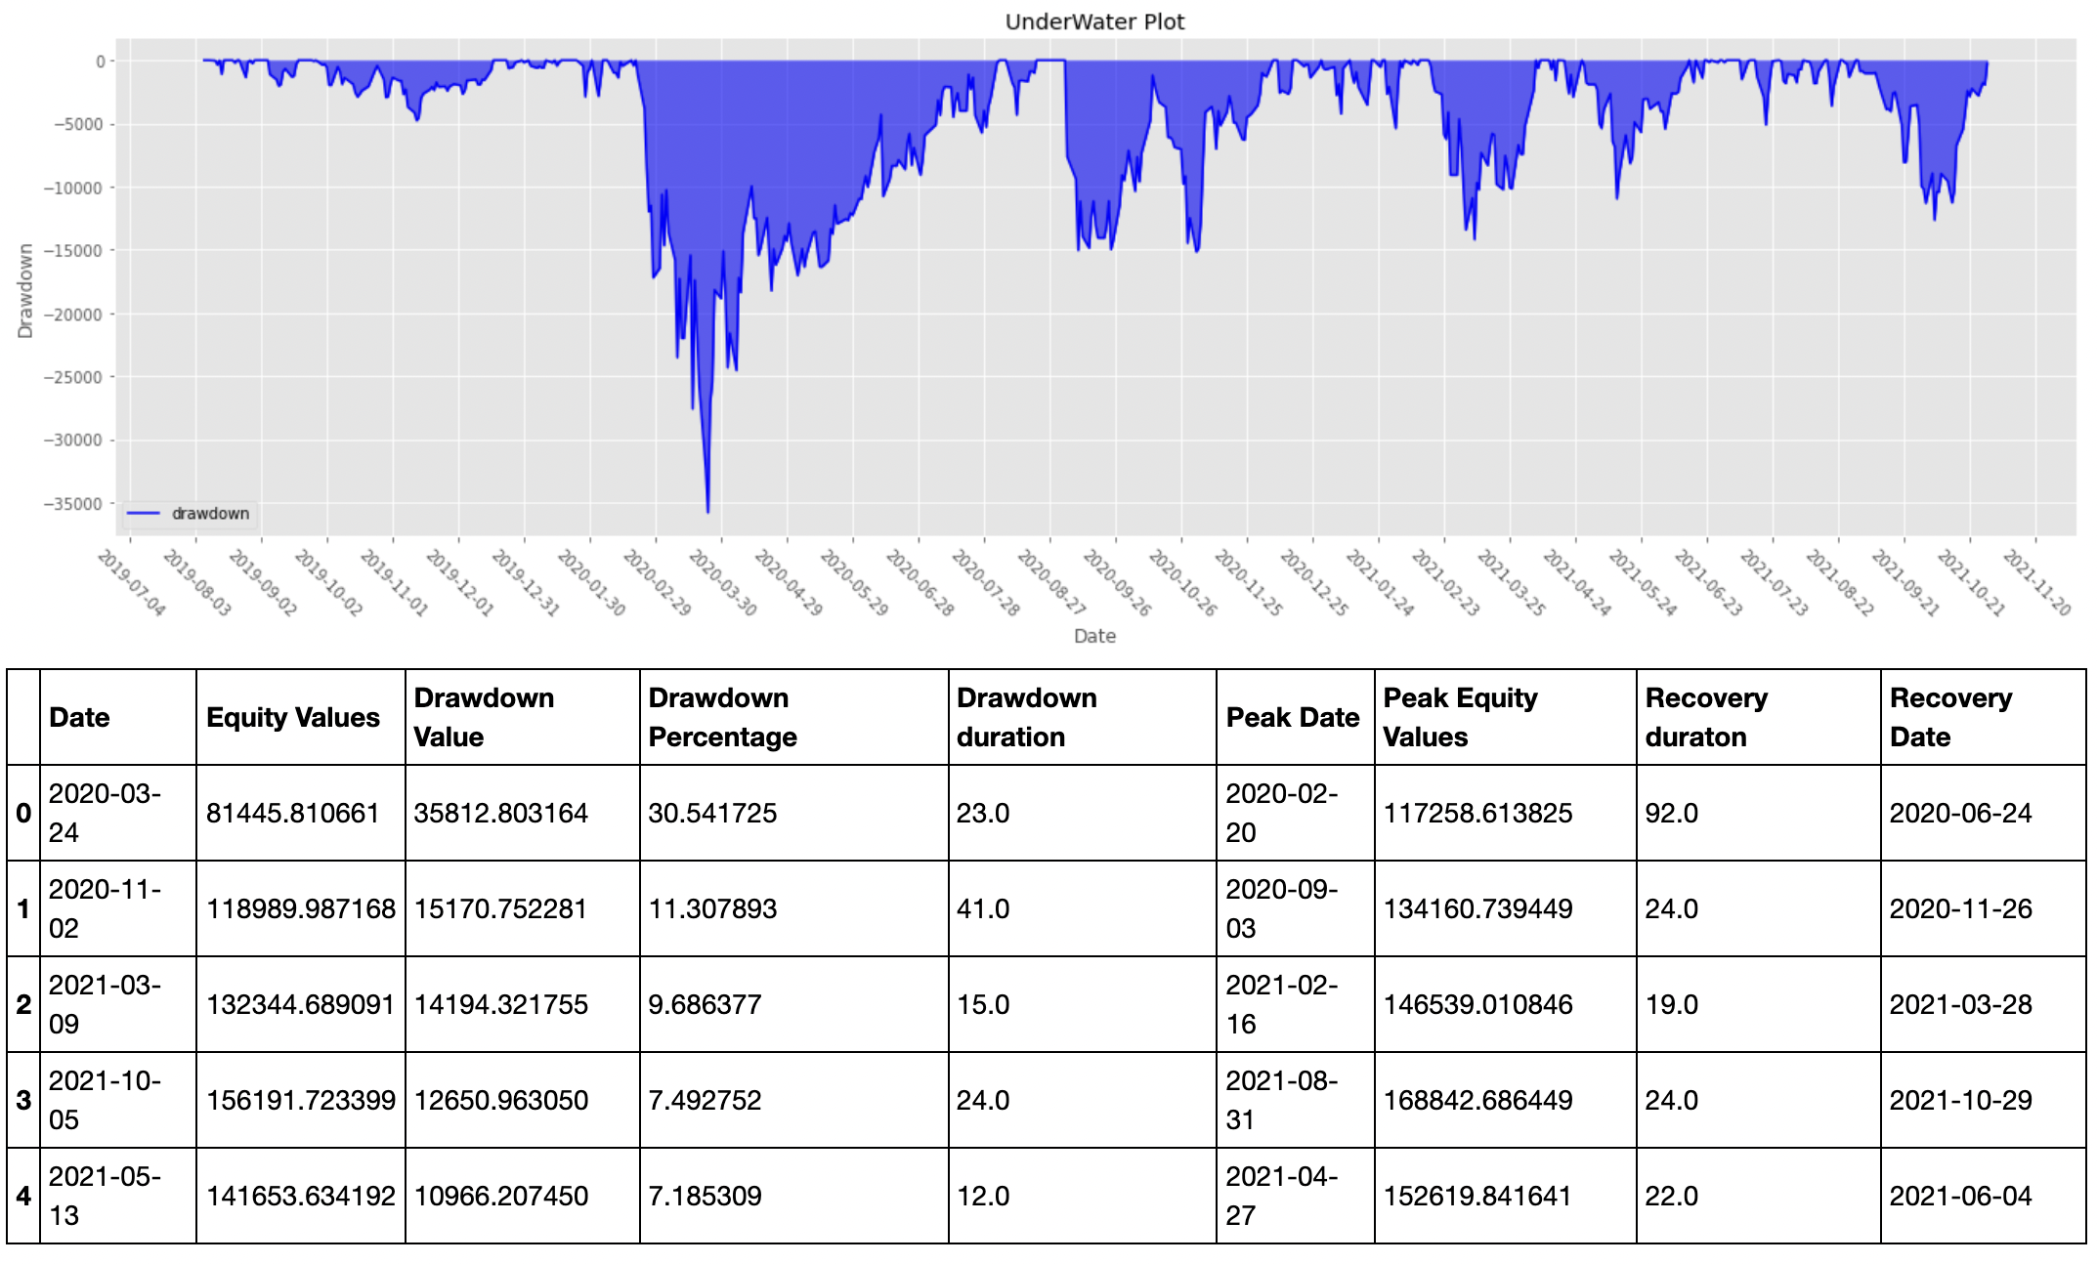
Task: Click the deepest drawdown spike near 2020-03-30
Action: pyautogui.click(x=708, y=508)
